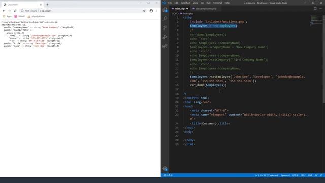The image size is (325, 183).
Task: Open the Explorer view in VS Code
Action: [165, 10]
